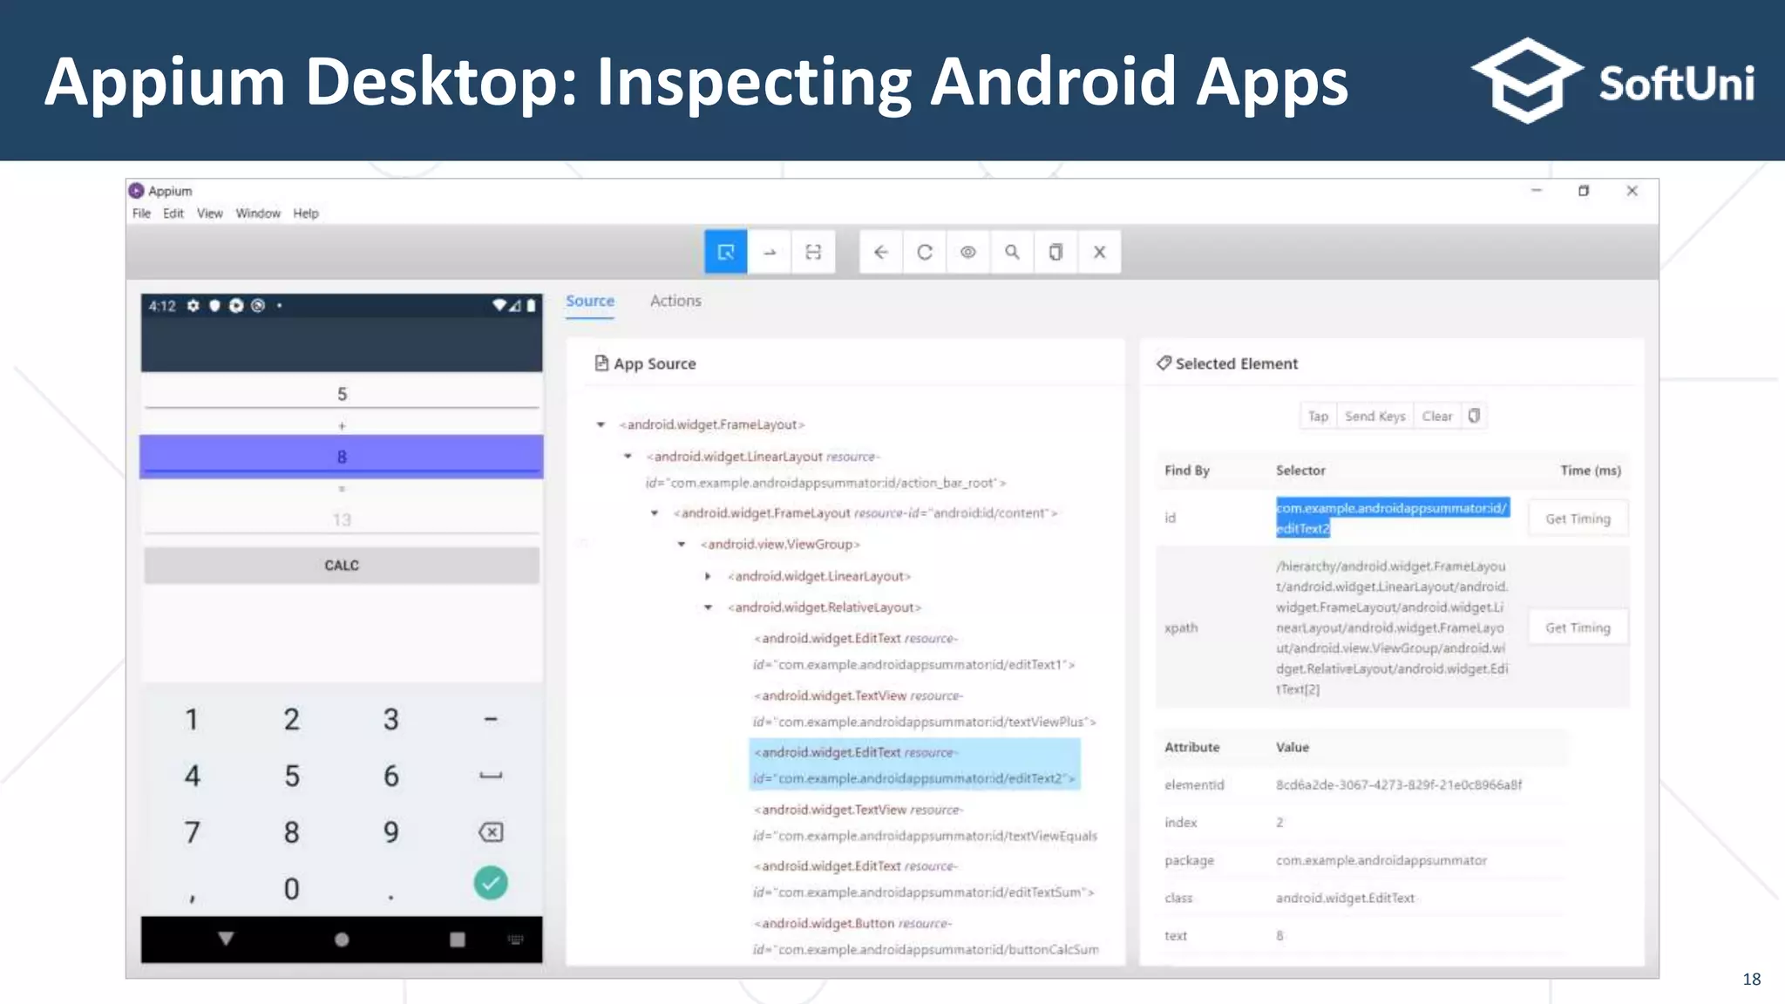Click Clear button for selected element
This screenshot has height=1004, width=1785.
(x=1437, y=416)
